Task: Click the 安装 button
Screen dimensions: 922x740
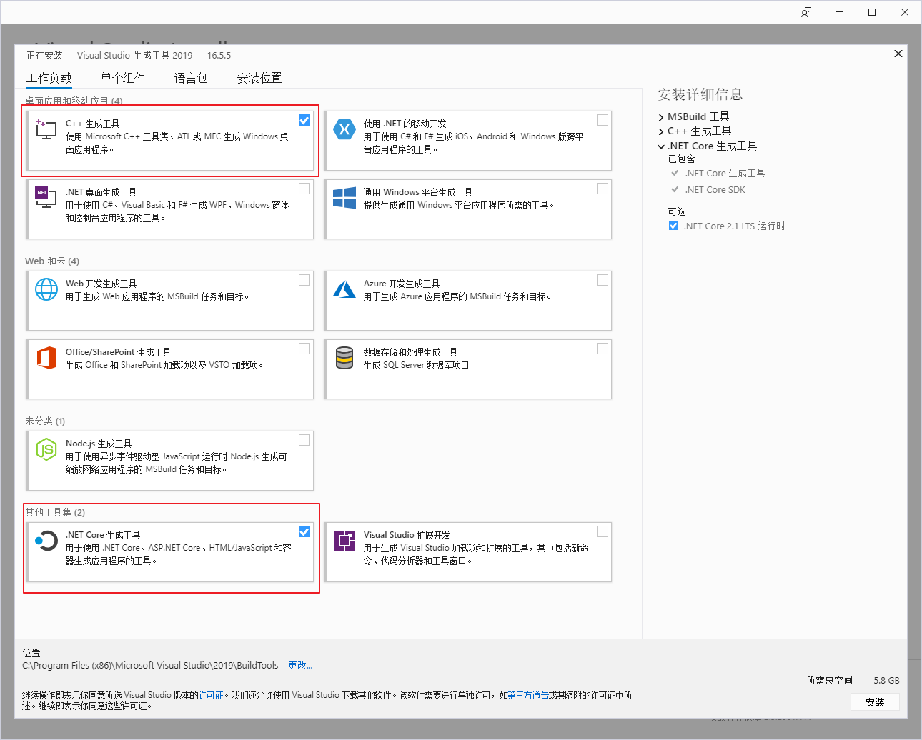Action: click(x=875, y=702)
